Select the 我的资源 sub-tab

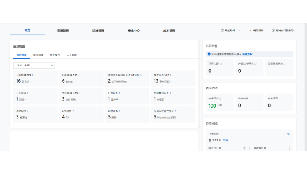tap(21, 55)
